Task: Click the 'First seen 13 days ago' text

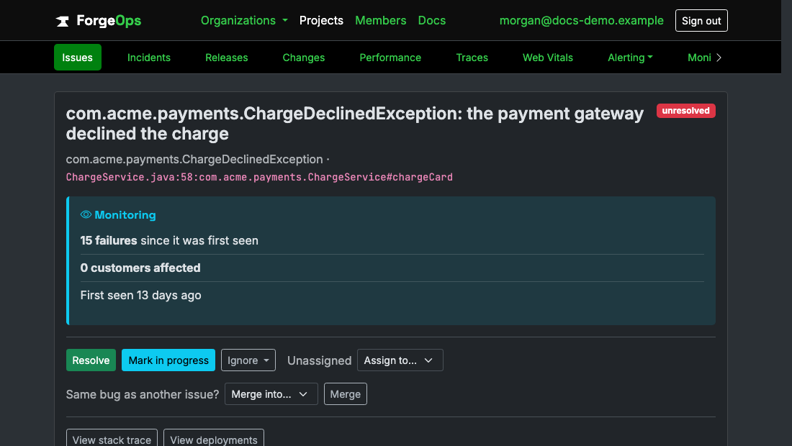Action: pos(141,295)
